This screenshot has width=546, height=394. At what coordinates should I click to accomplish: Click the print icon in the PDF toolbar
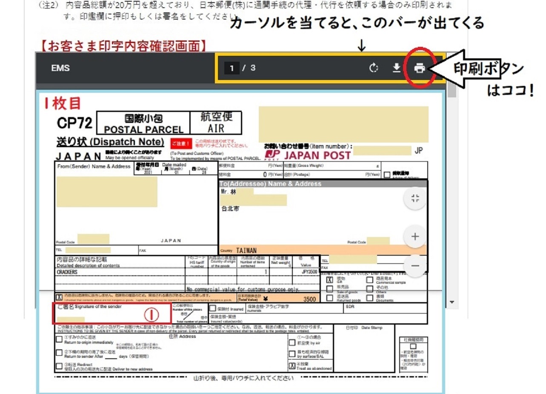click(420, 68)
